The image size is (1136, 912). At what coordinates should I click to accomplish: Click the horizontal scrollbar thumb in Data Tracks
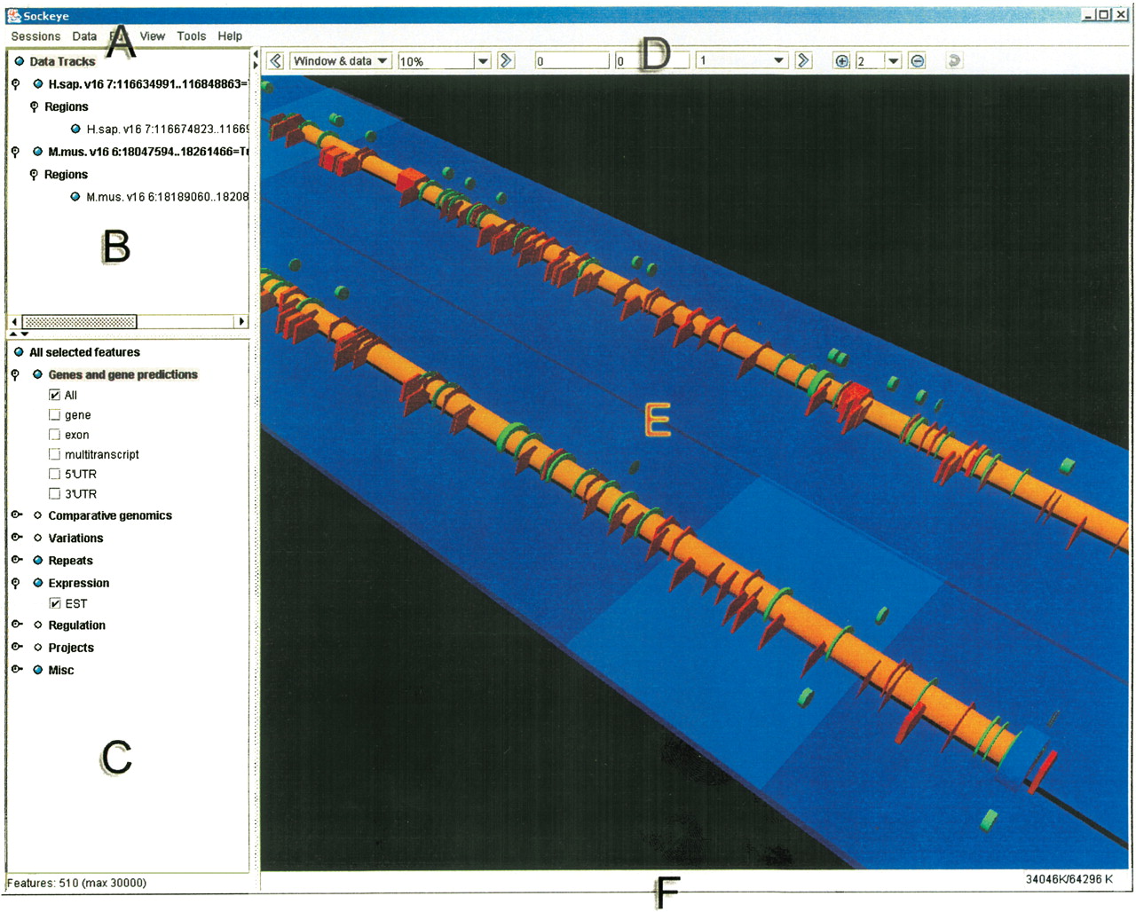click(80, 321)
